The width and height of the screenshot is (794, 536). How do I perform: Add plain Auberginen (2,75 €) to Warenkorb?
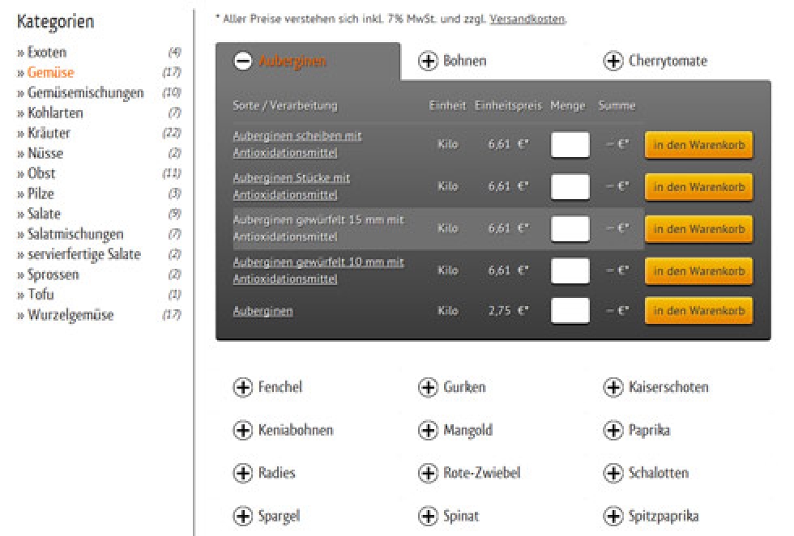[698, 311]
